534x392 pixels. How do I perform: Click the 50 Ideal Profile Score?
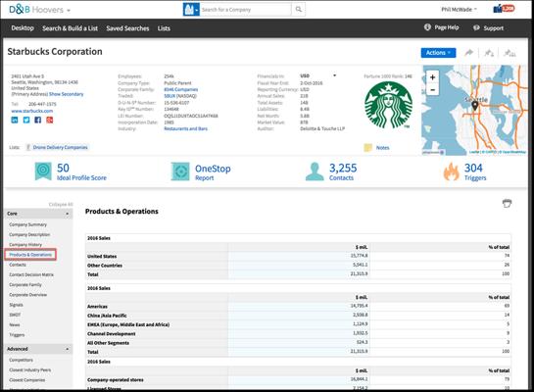coord(81,171)
